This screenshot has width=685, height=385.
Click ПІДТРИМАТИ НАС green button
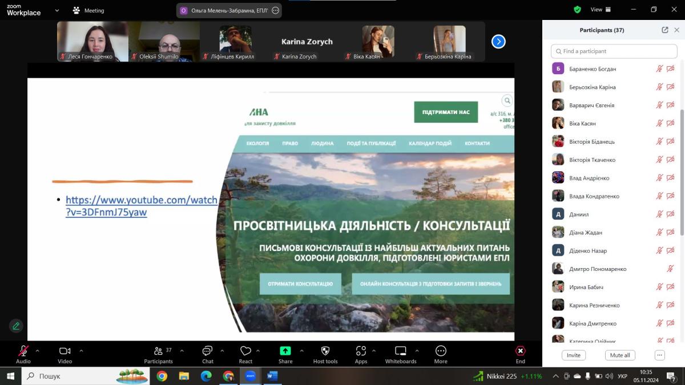[x=446, y=112]
